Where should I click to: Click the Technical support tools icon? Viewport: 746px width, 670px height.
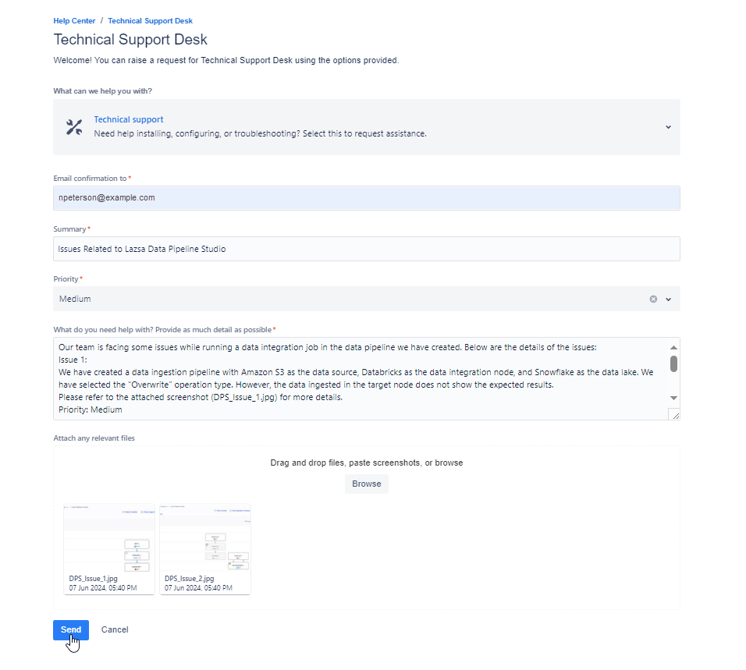pyautogui.click(x=74, y=127)
